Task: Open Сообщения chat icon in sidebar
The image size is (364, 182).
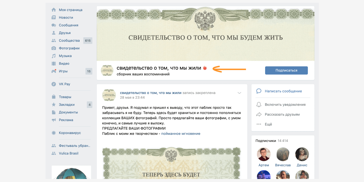Action: pyautogui.click(x=54, y=25)
